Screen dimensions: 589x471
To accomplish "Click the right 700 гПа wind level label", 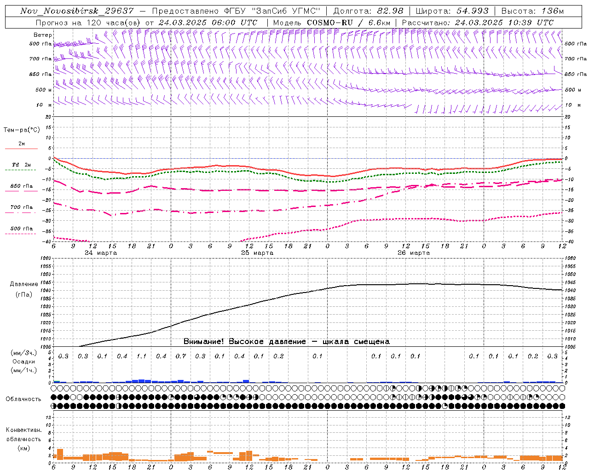I will [x=576, y=59].
